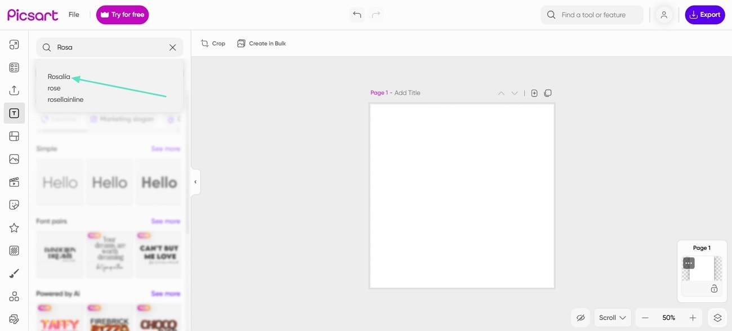Open the Photos panel in the sidebar

click(x=14, y=159)
